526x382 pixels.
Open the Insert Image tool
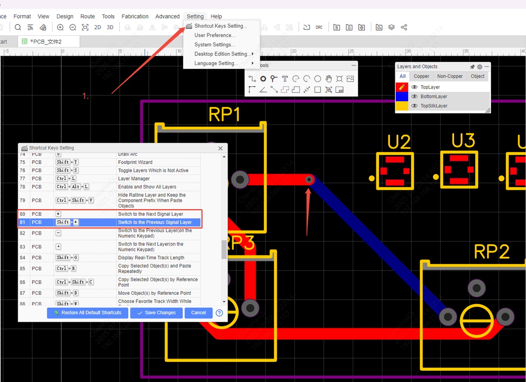point(350,79)
